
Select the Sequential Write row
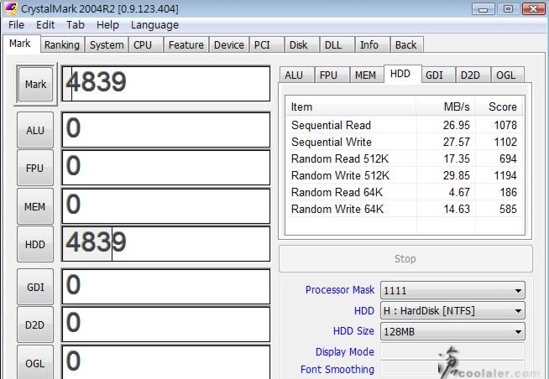405,142
